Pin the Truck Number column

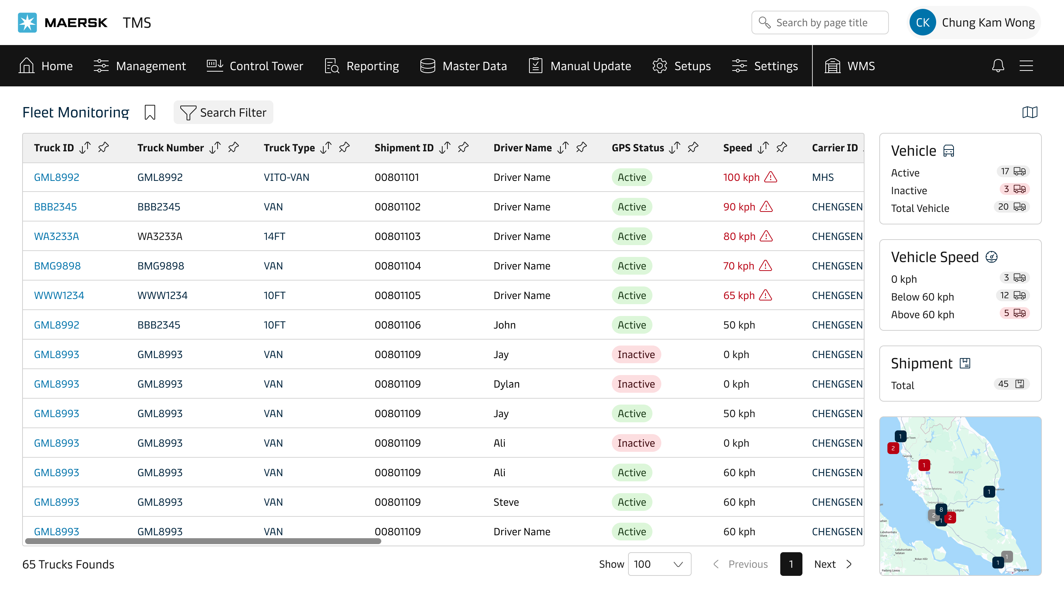pyautogui.click(x=233, y=148)
